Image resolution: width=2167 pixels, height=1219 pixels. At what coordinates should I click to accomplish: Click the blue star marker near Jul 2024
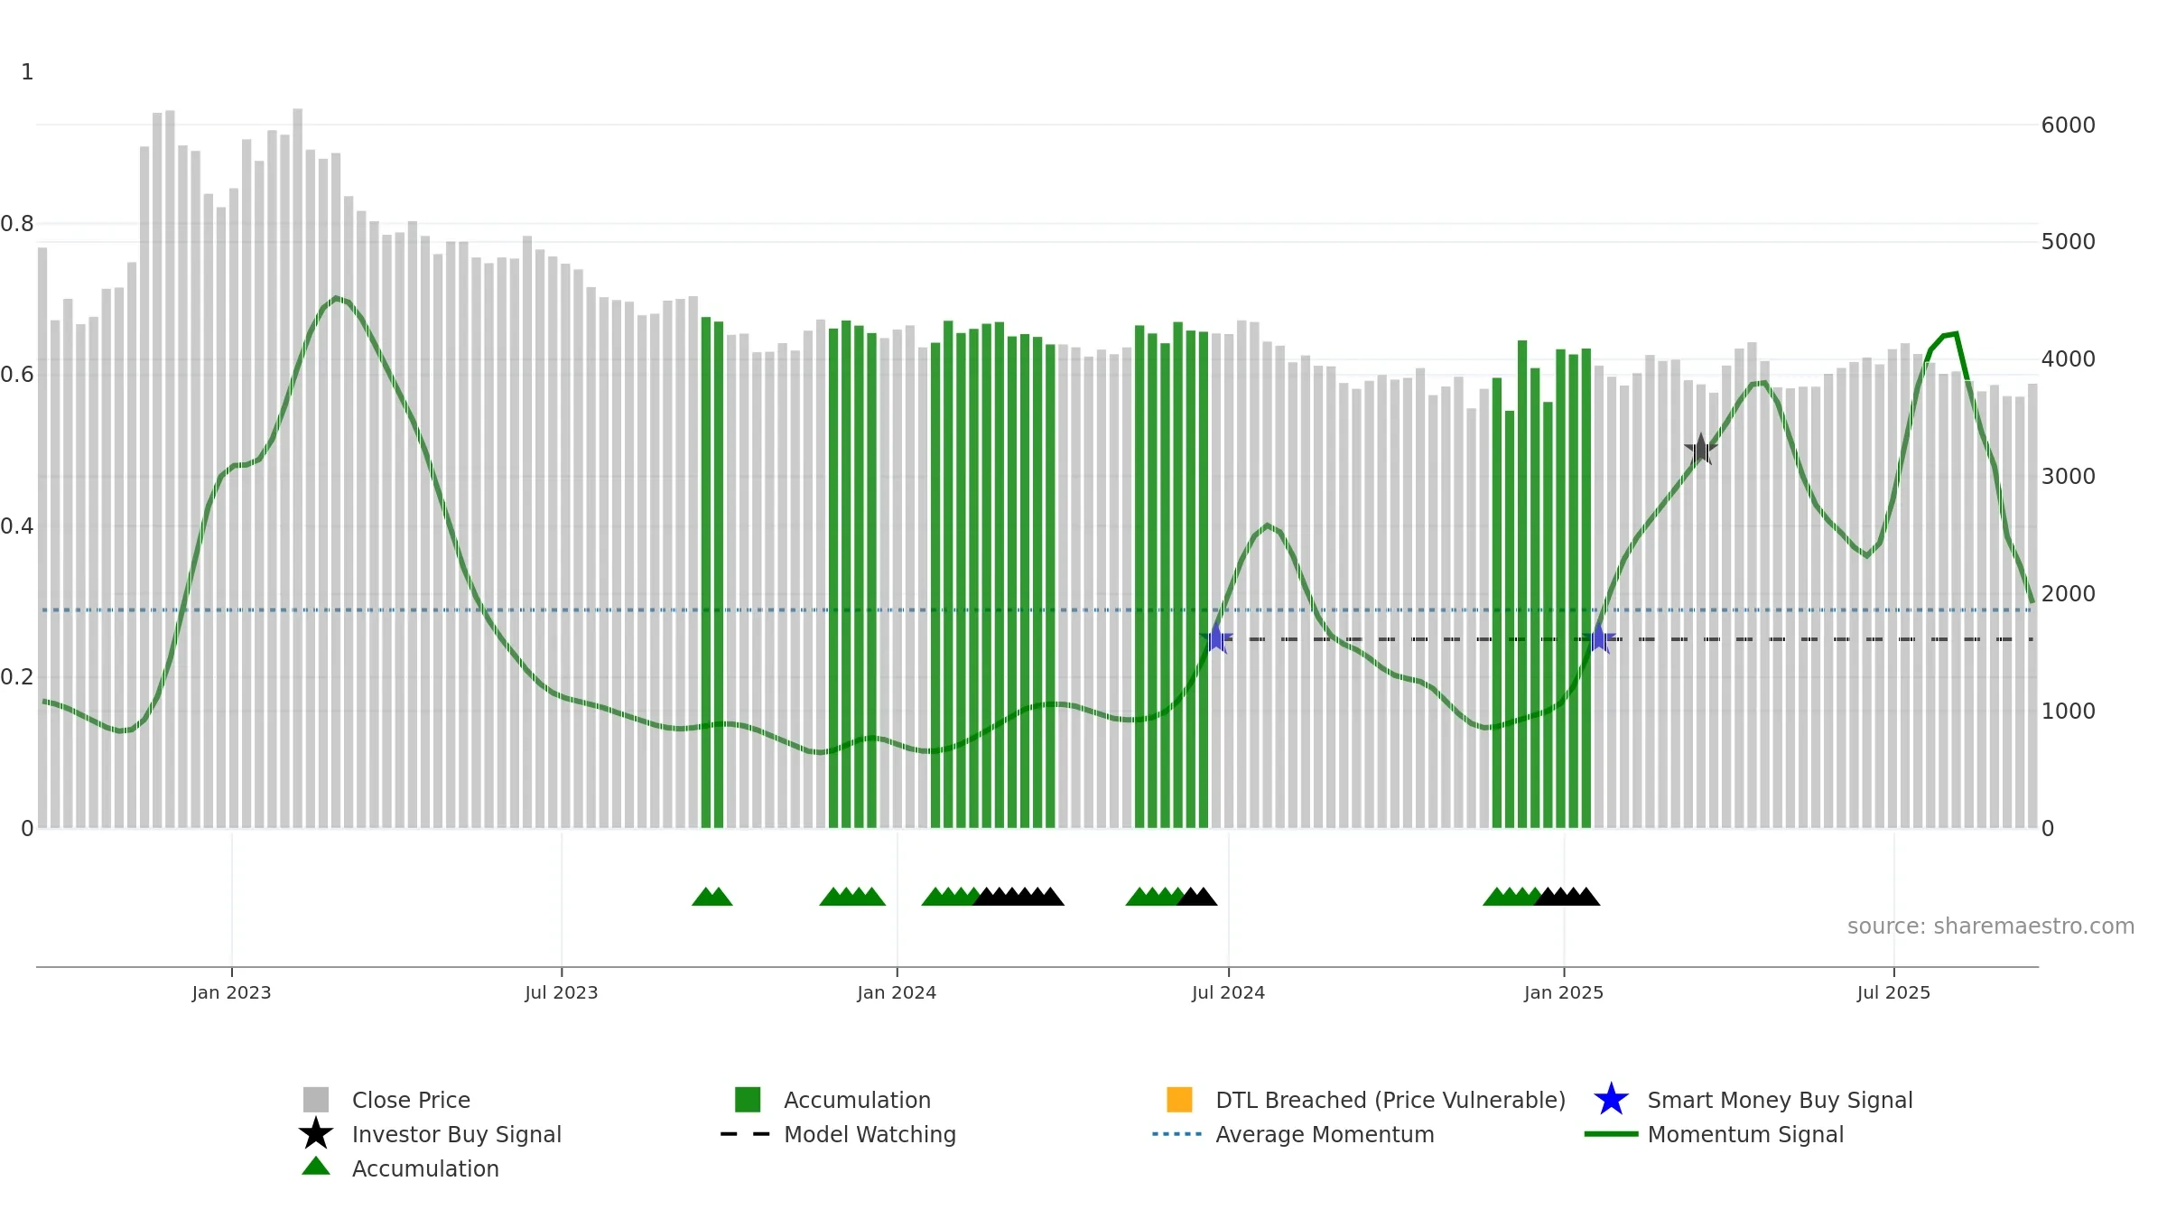[x=1216, y=638]
